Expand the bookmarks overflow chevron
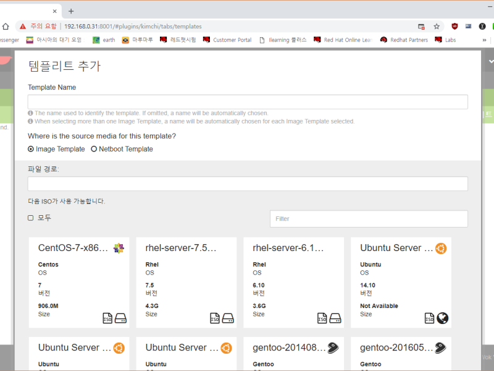 tap(484, 40)
